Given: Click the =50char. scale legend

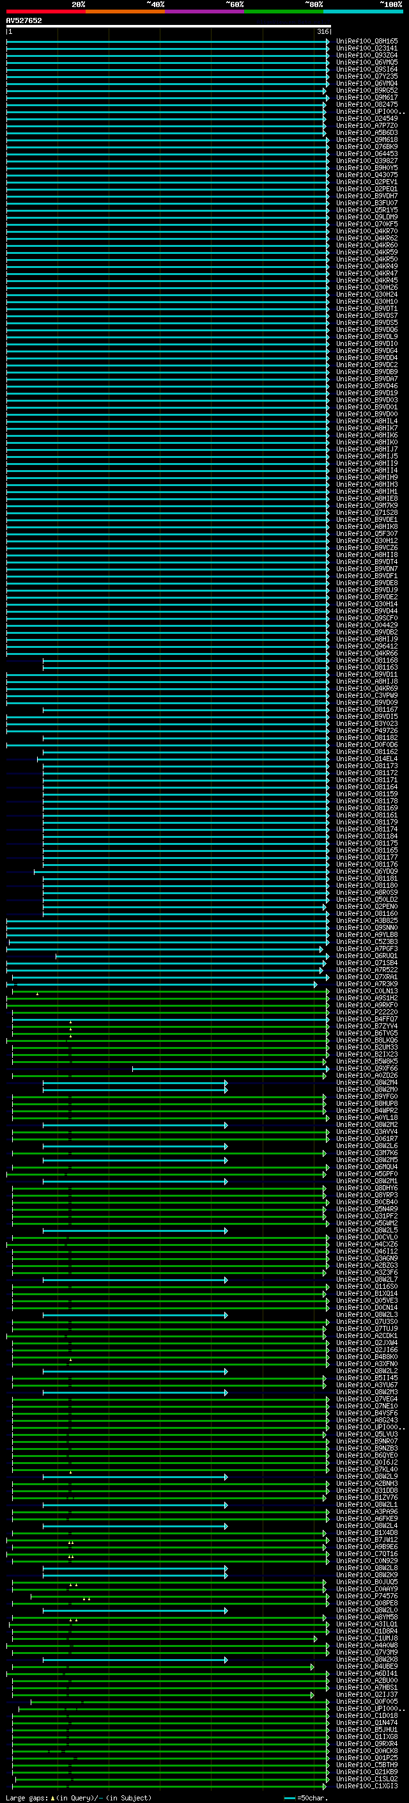Looking at the screenshot, I should [305, 1798].
